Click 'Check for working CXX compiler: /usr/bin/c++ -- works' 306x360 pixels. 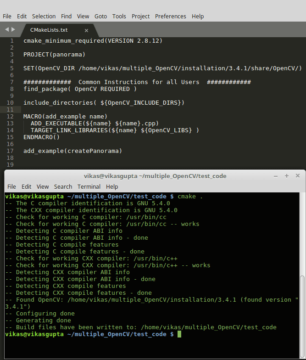108,265
